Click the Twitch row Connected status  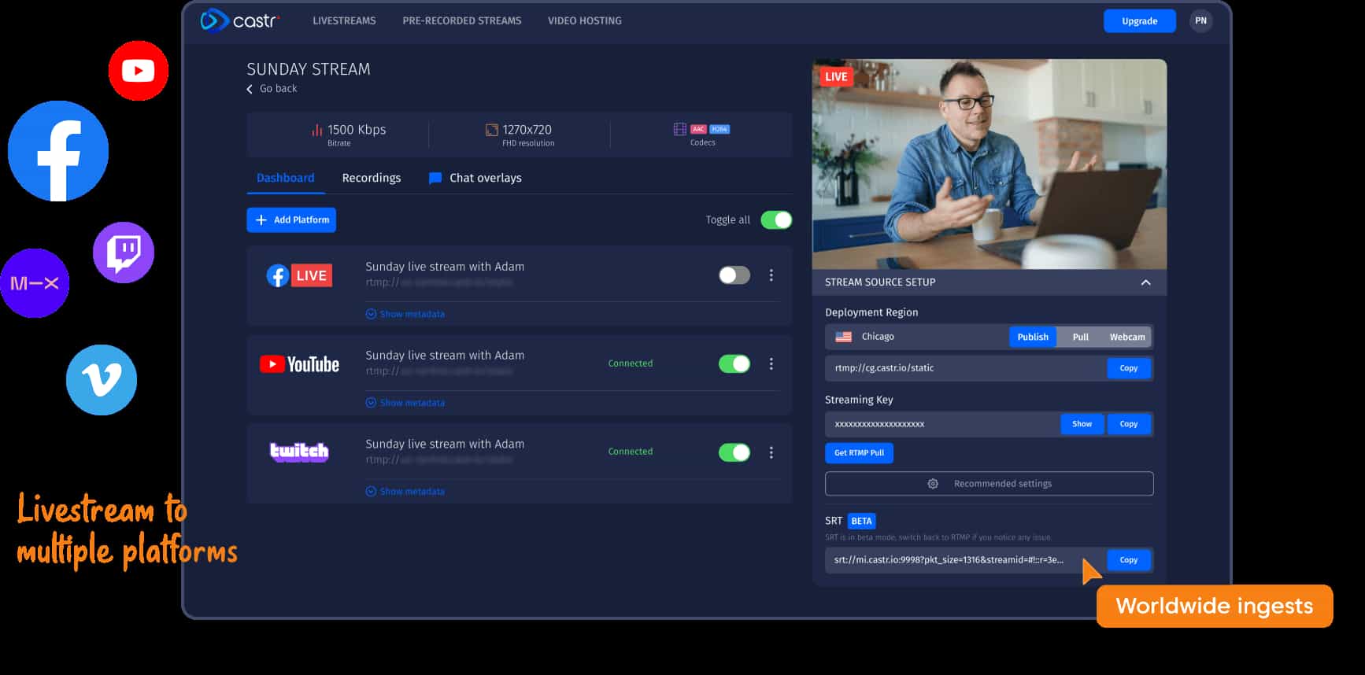click(x=631, y=452)
